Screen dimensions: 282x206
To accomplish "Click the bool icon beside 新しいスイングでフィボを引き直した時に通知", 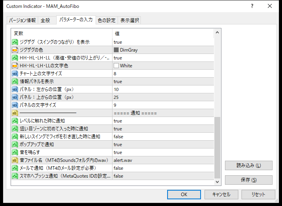I will pyautogui.click(x=15, y=137).
